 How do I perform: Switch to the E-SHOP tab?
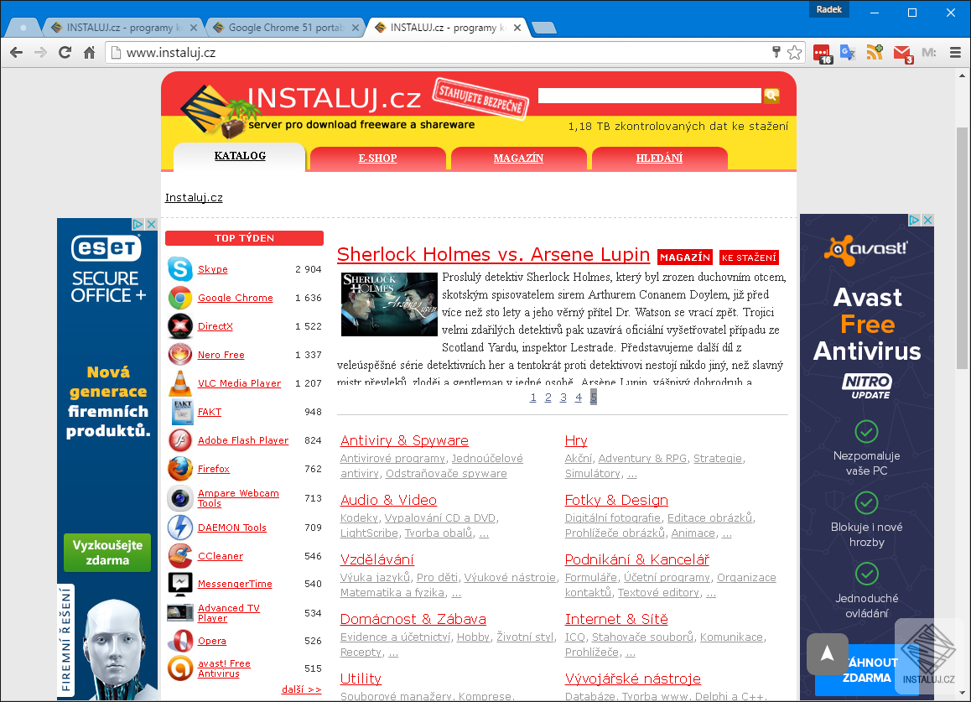(376, 158)
